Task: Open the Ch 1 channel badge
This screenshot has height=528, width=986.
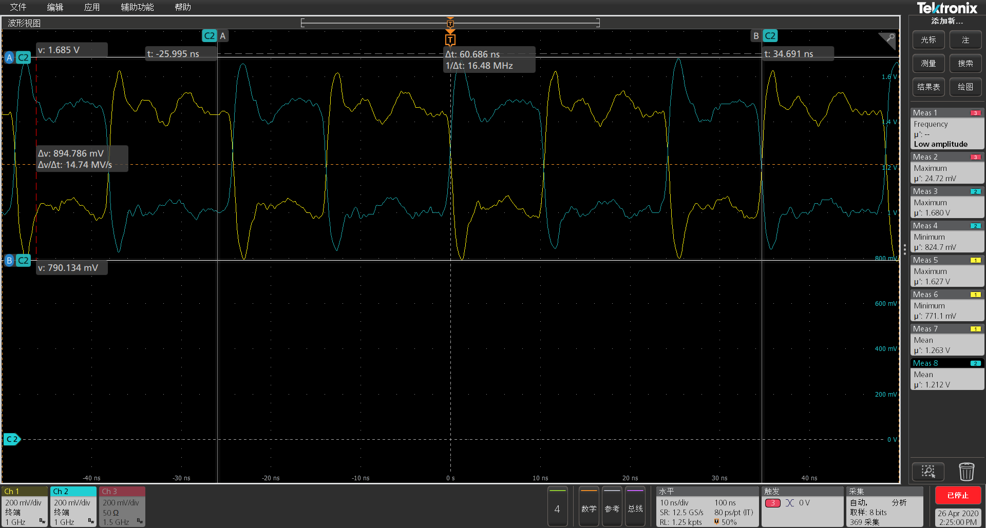Action: point(25,506)
